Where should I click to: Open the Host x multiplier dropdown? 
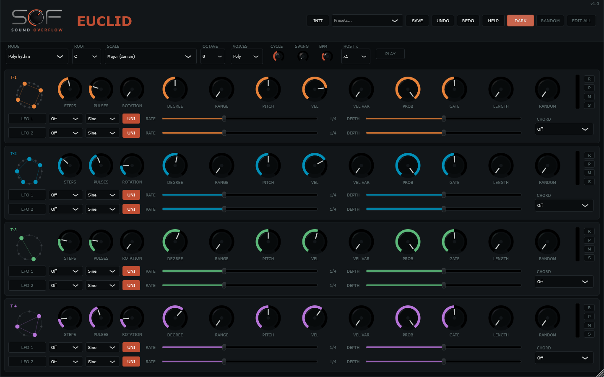coord(356,57)
